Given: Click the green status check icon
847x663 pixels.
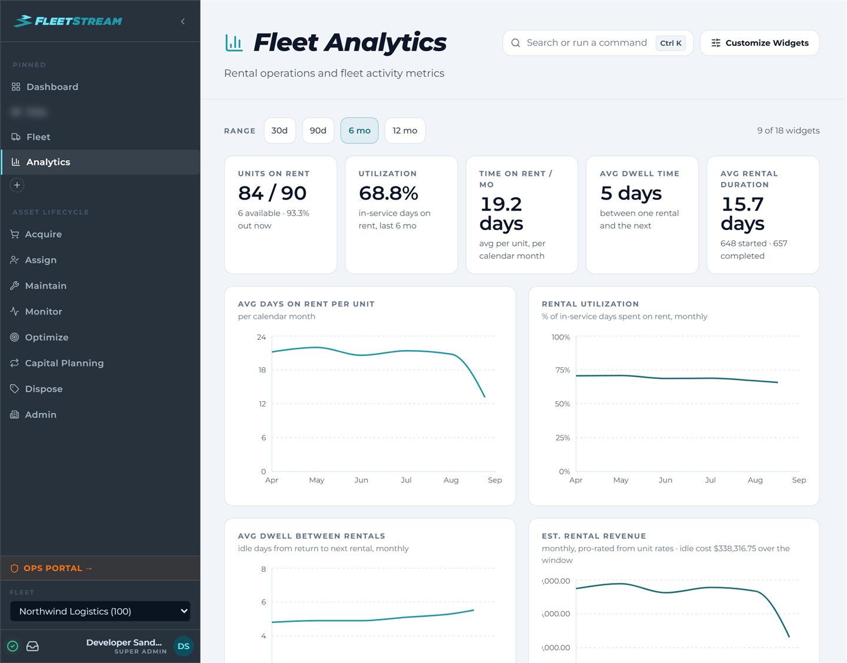Looking at the screenshot, I should pos(12,646).
